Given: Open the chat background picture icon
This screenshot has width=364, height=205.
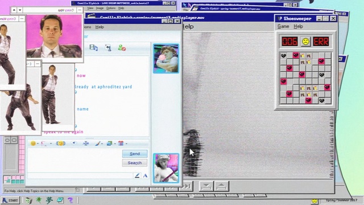Looking at the screenshot, I should pyautogui.click(x=109, y=143).
